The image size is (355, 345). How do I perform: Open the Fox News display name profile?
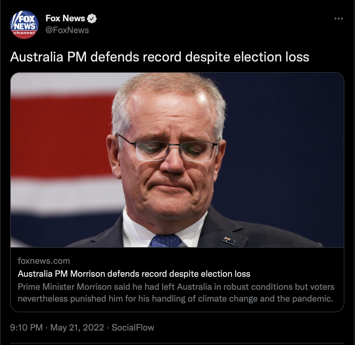point(65,18)
